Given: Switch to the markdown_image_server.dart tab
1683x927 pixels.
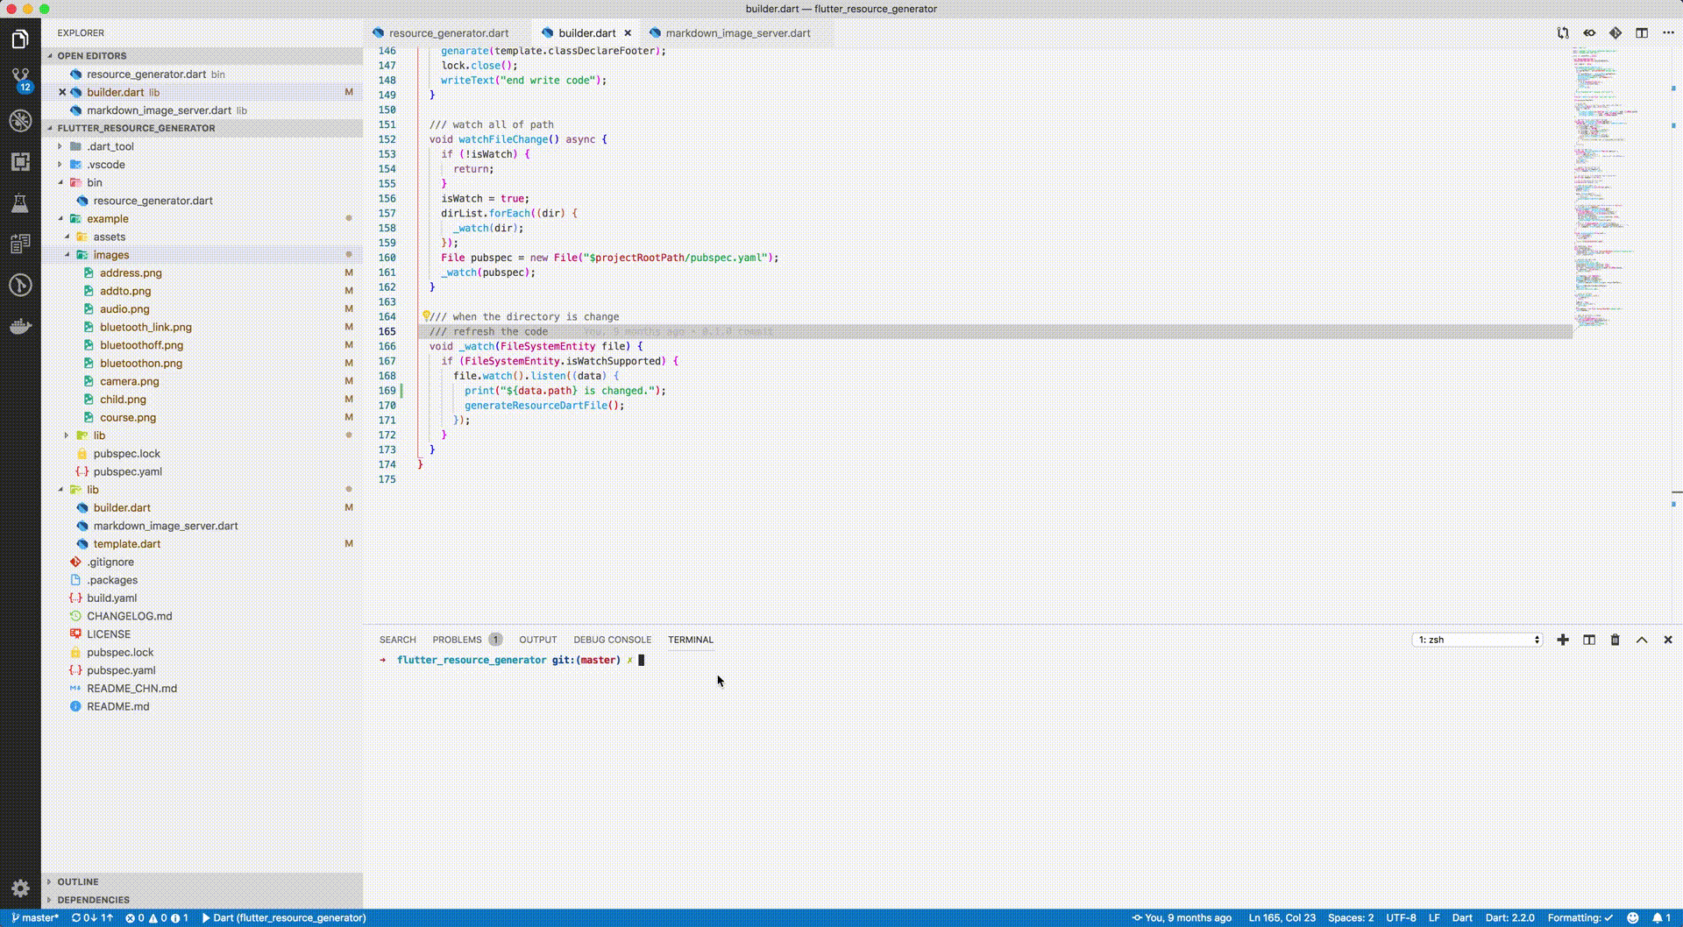Looking at the screenshot, I should pos(737,33).
